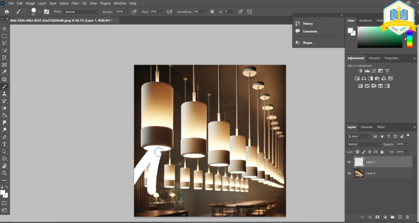Open layer blend mode Normal dropdown

coord(364,144)
